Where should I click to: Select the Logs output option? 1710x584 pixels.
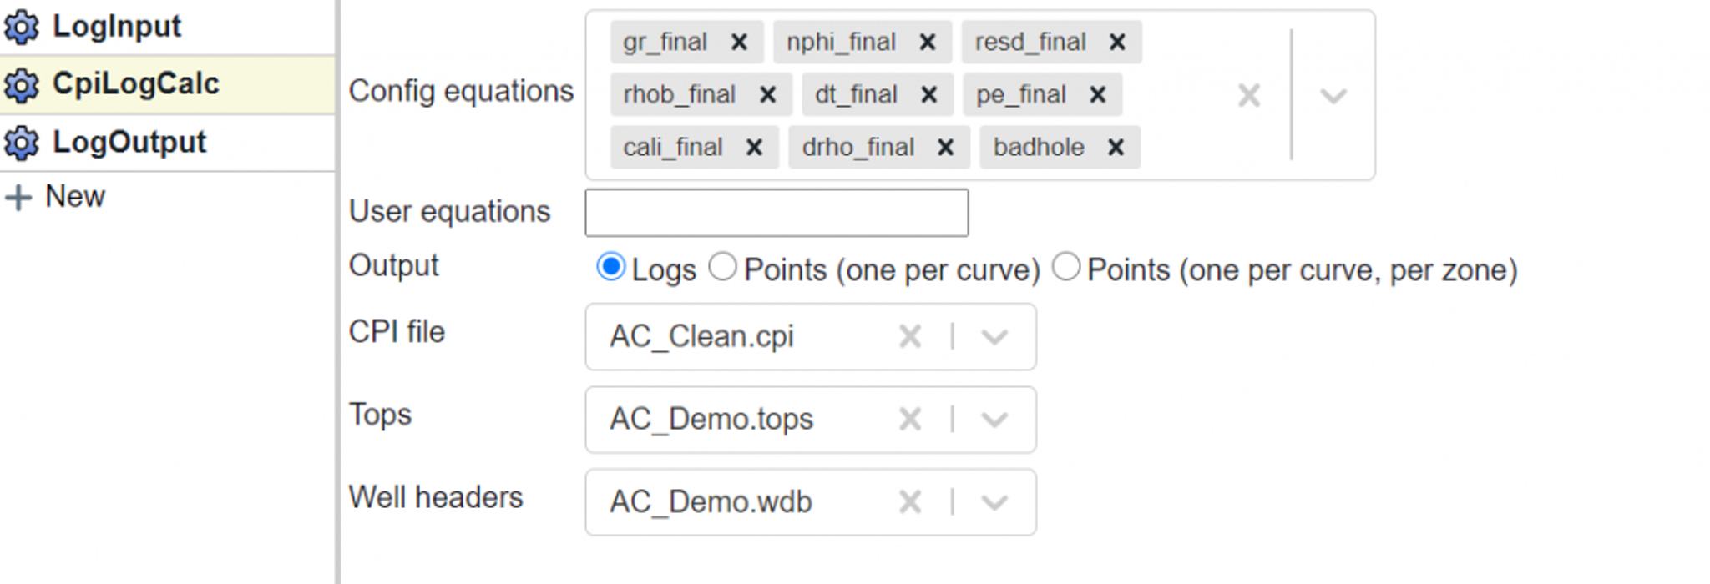tap(611, 268)
